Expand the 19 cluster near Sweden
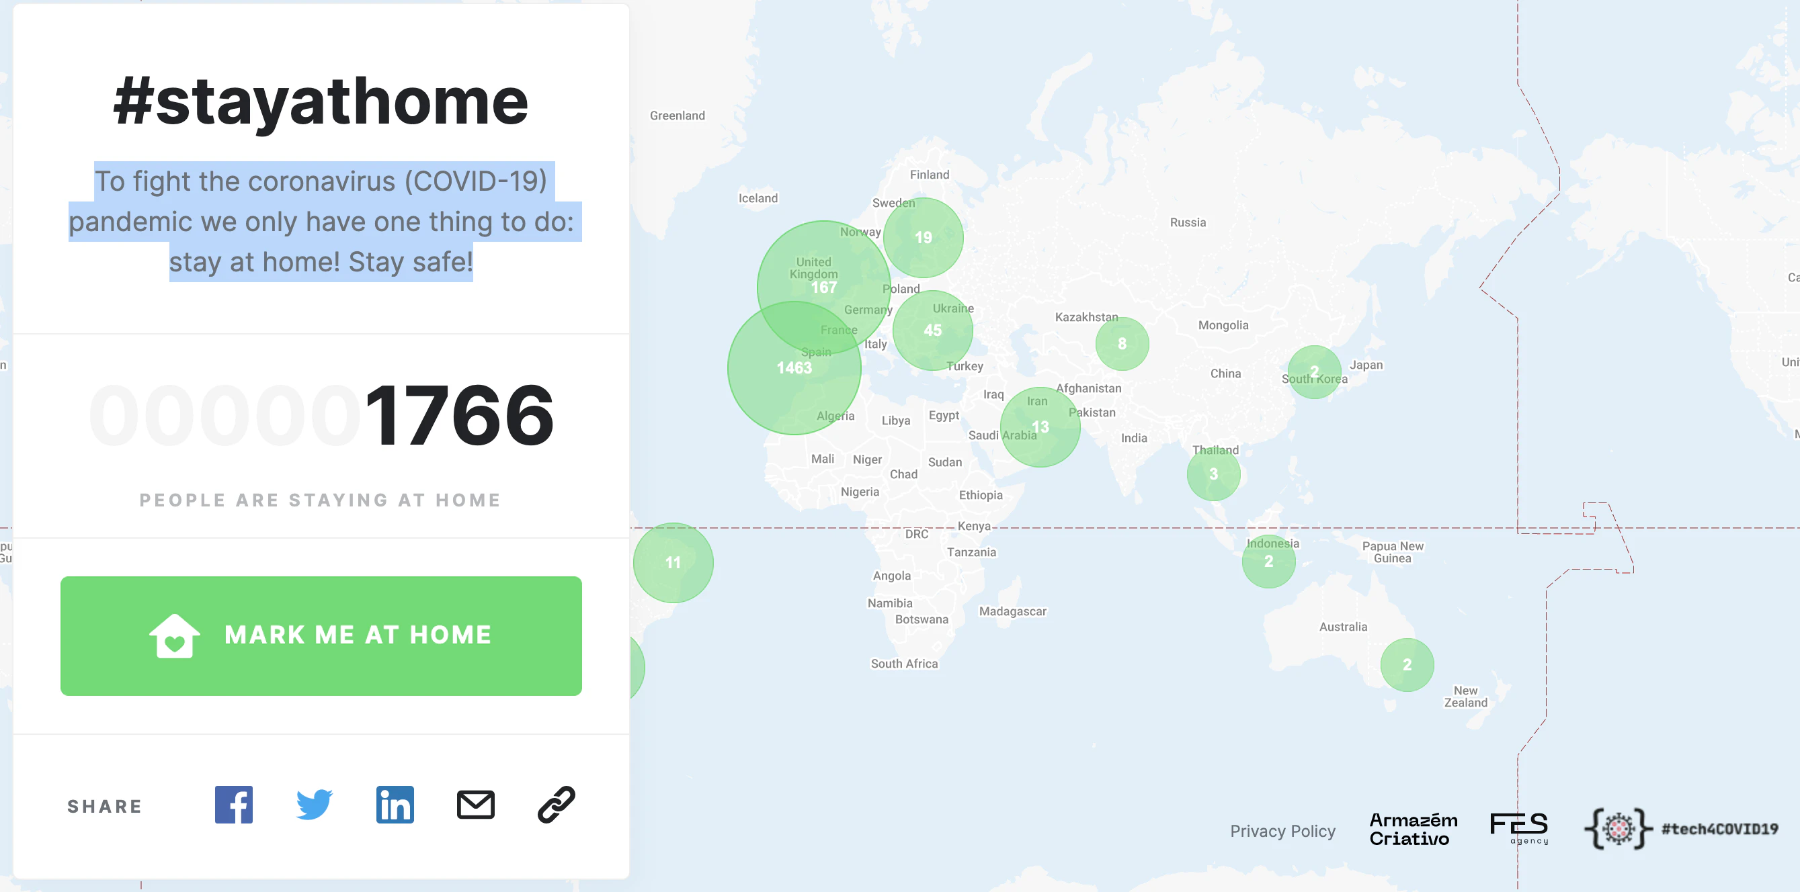The image size is (1800, 892). pos(923,238)
